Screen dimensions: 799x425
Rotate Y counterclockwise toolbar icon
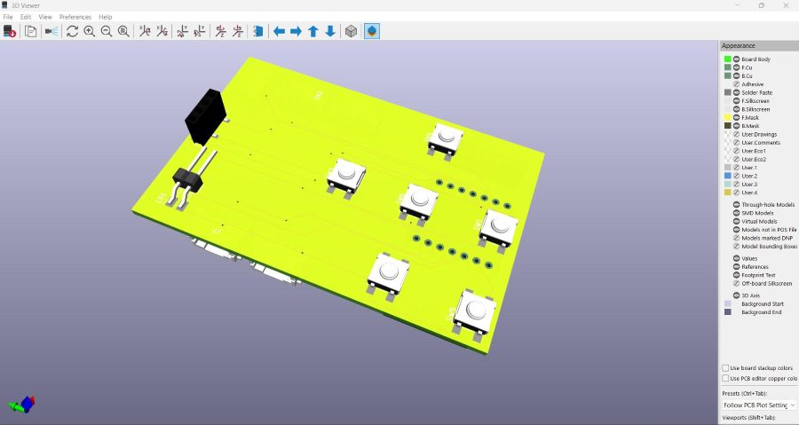coord(199,32)
